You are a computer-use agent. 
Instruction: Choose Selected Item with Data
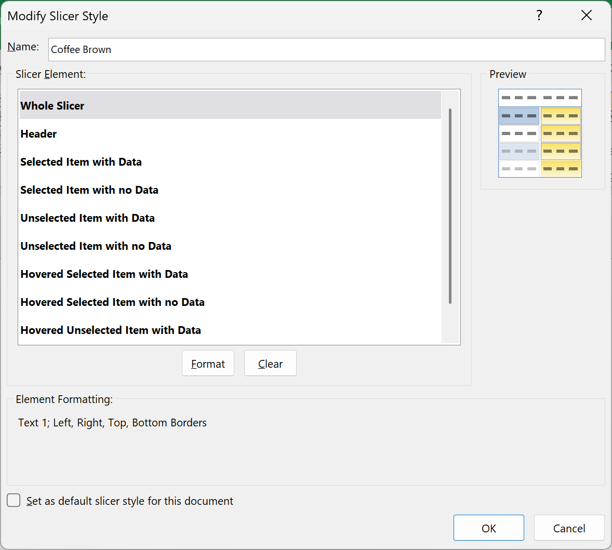click(230, 162)
